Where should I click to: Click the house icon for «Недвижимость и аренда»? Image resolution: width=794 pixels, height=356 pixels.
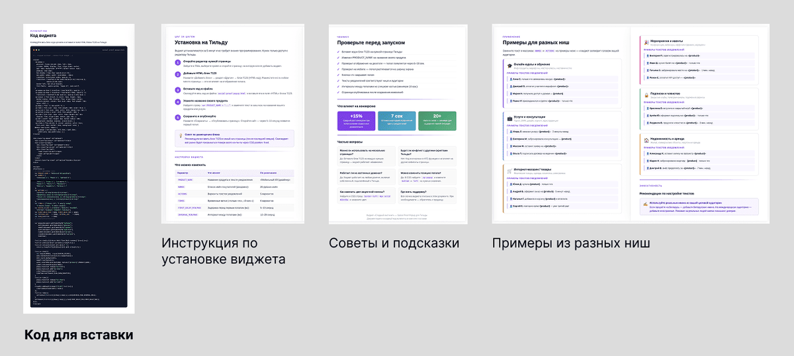[x=646, y=139]
